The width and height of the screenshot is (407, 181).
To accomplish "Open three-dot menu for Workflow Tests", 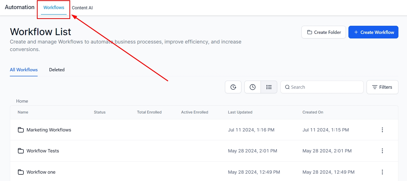I will click(x=382, y=151).
